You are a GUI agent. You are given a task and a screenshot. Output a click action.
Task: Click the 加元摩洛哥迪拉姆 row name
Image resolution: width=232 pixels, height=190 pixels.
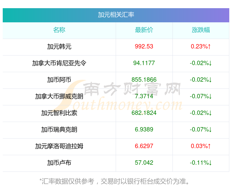(59, 146)
